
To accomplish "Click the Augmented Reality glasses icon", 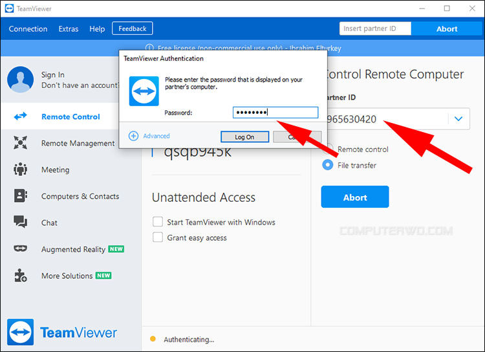I will [21, 248].
